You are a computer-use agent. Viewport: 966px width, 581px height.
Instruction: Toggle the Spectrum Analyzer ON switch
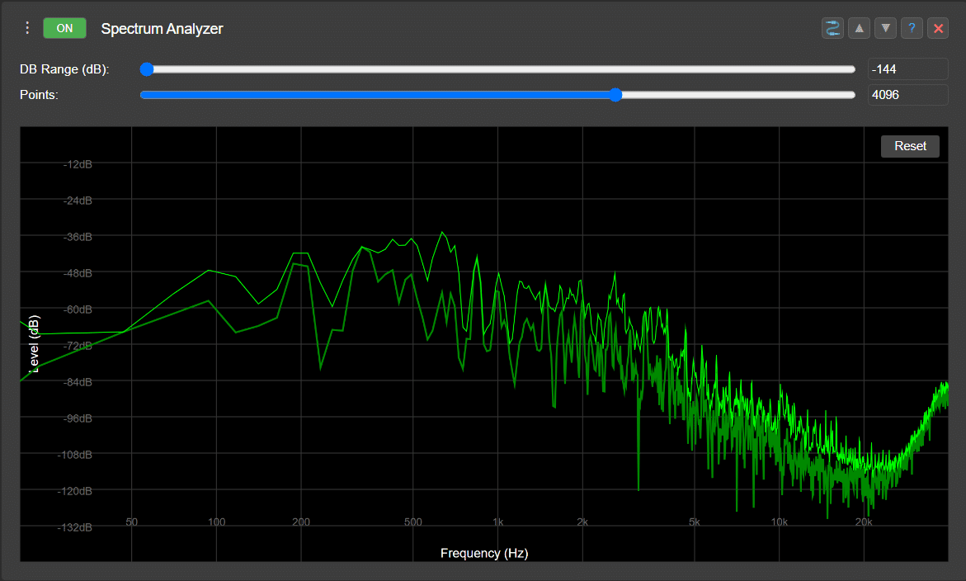point(64,28)
